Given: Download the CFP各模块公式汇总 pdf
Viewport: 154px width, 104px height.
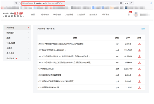Looking at the screenshot, I should point(139,69).
